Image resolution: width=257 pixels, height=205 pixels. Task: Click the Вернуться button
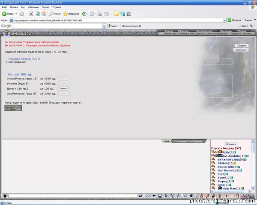point(241,50)
